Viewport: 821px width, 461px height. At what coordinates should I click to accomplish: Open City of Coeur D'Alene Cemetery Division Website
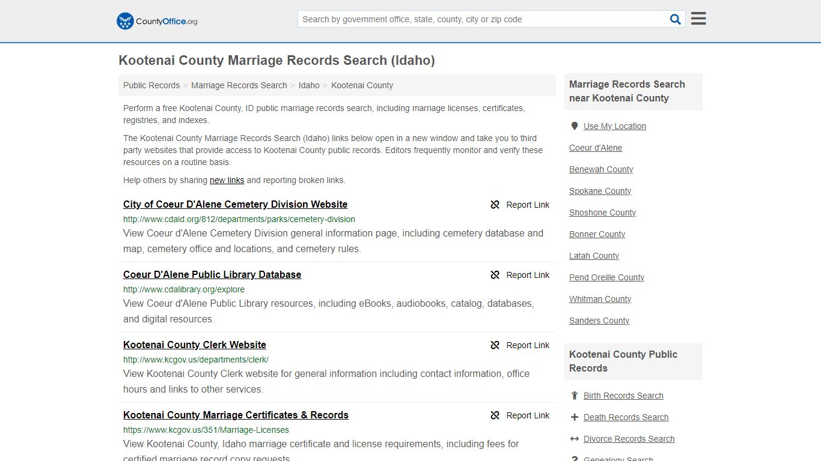pos(235,204)
